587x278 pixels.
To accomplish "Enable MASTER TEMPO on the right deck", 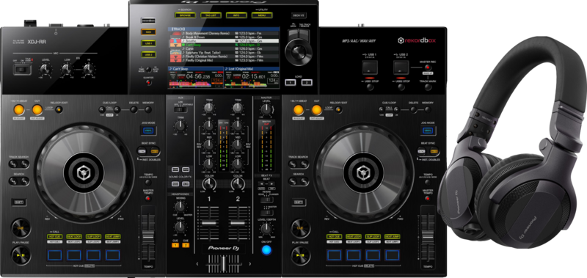I will tap(428, 197).
